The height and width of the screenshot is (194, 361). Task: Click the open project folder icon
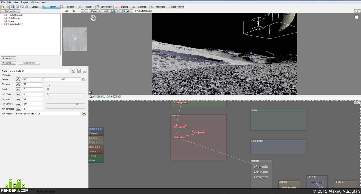click(7, 7)
